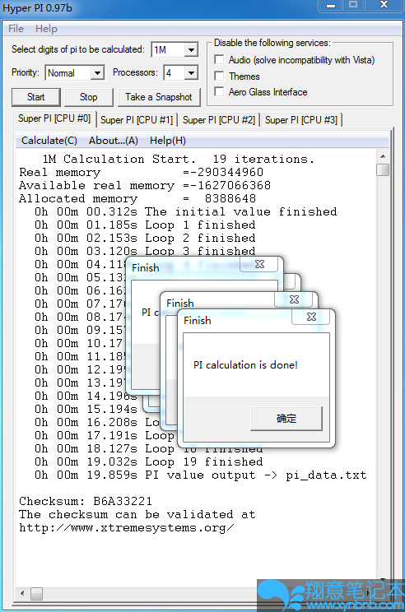This screenshot has width=405, height=612.
Task: Click the '1M Calculation Start' line
Action: tap(178, 160)
